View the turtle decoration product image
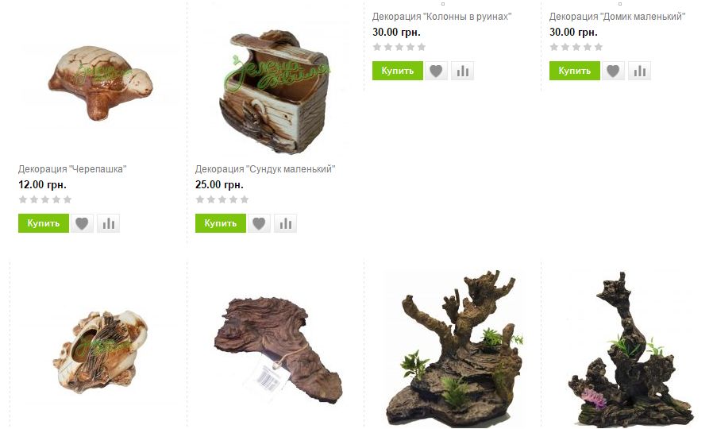Image resolution: width=713 pixels, height=429 pixels. click(99, 83)
